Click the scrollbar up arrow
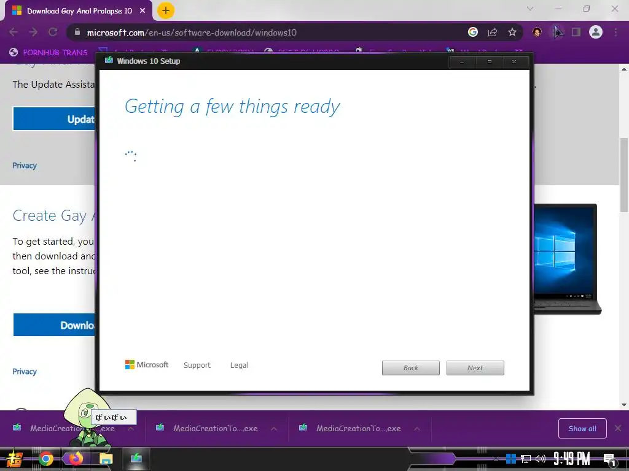Image resolution: width=629 pixels, height=471 pixels. [x=624, y=69]
